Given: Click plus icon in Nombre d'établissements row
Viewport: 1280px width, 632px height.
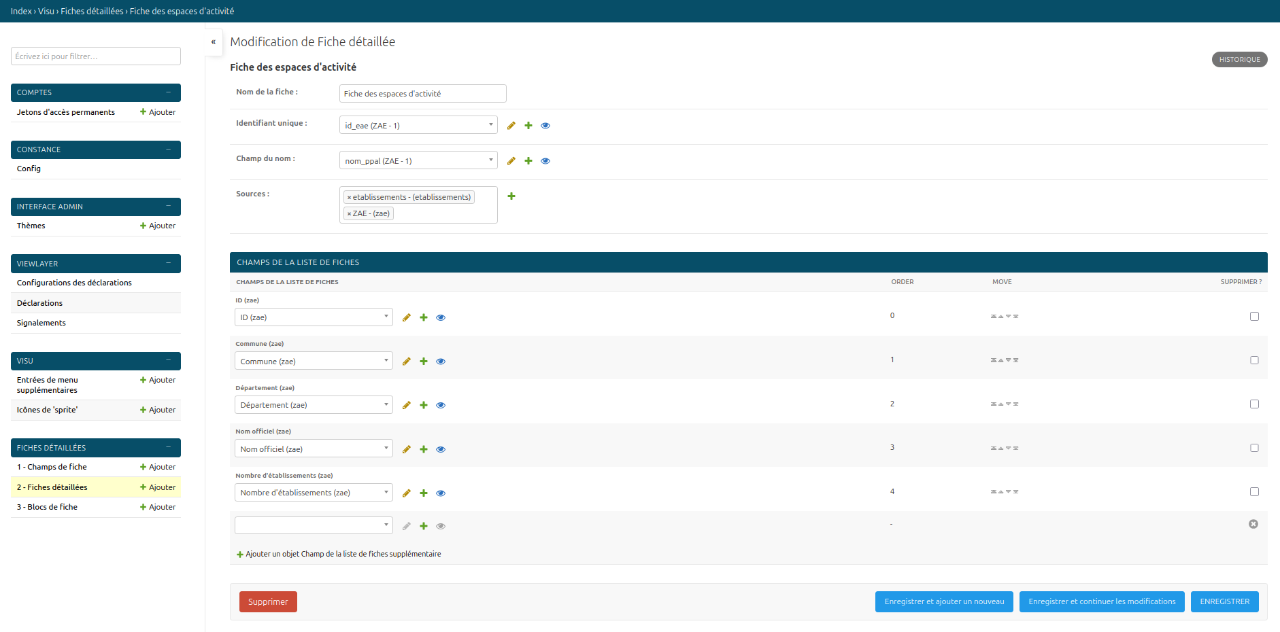Looking at the screenshot, I should coord(424,493).
